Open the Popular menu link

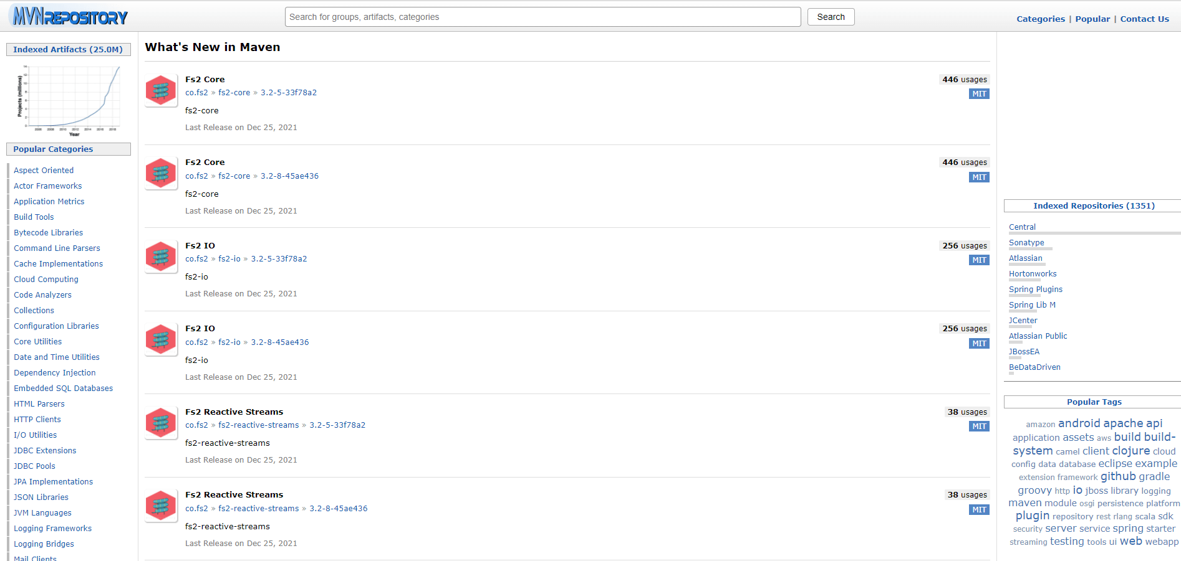pyautogui.click(x=1092, y=19)
